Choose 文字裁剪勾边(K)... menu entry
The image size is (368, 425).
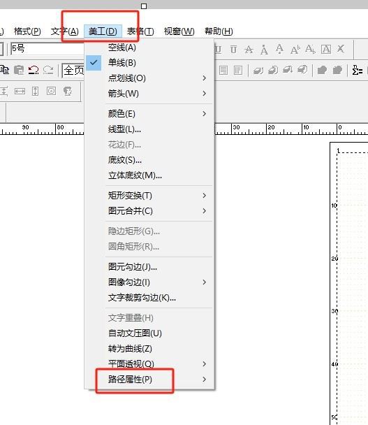pyautogui.click(x=149, y=298)
